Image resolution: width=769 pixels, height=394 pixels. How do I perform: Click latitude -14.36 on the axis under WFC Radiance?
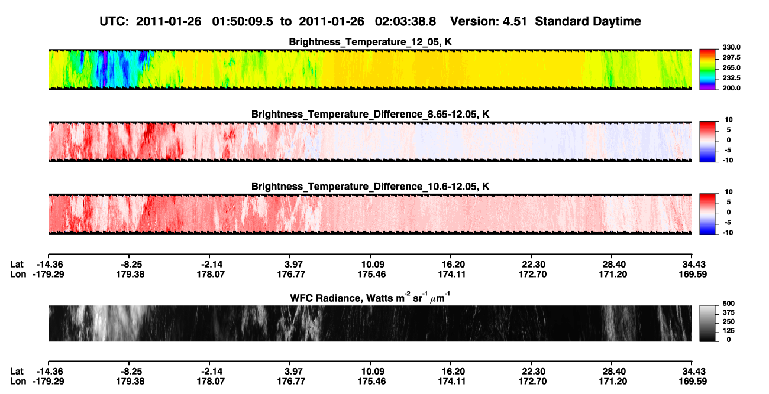tap(49, 371)
